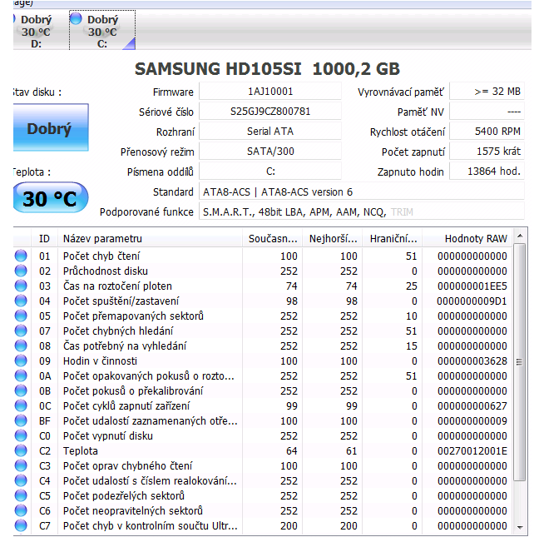Click the Přenosový režim field SATA/300
This screenshot has width=534, height=537.
click(x=270, y=151)
